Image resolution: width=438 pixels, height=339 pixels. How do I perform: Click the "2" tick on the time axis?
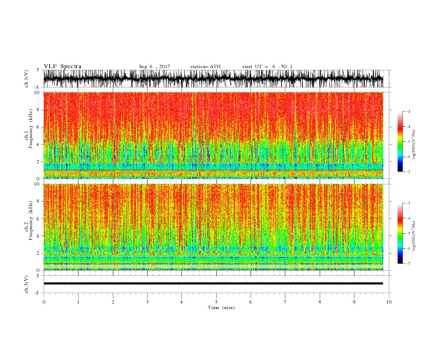(113, 302)
